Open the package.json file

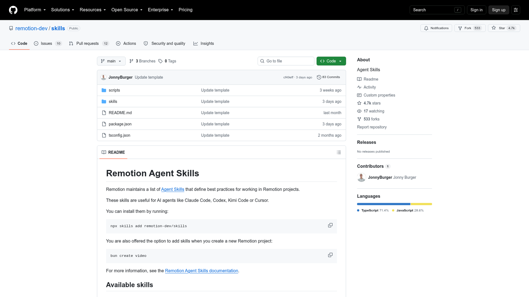pos(120,124)
